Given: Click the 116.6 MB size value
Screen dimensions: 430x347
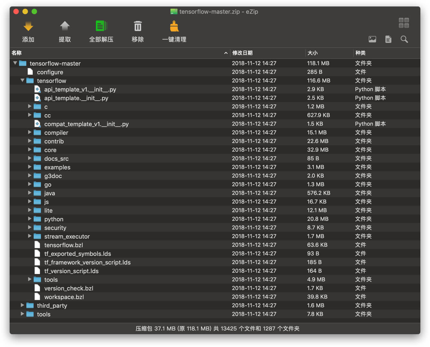Looking at the screenshot, I should [319, 80].
